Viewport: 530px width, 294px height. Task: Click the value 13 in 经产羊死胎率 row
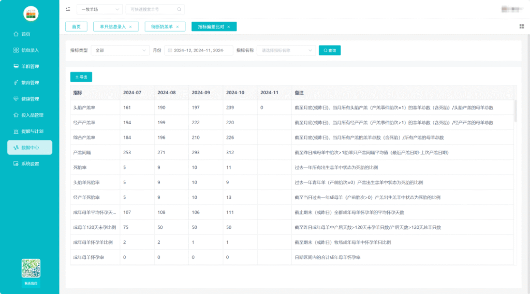[x=229, y=197]
